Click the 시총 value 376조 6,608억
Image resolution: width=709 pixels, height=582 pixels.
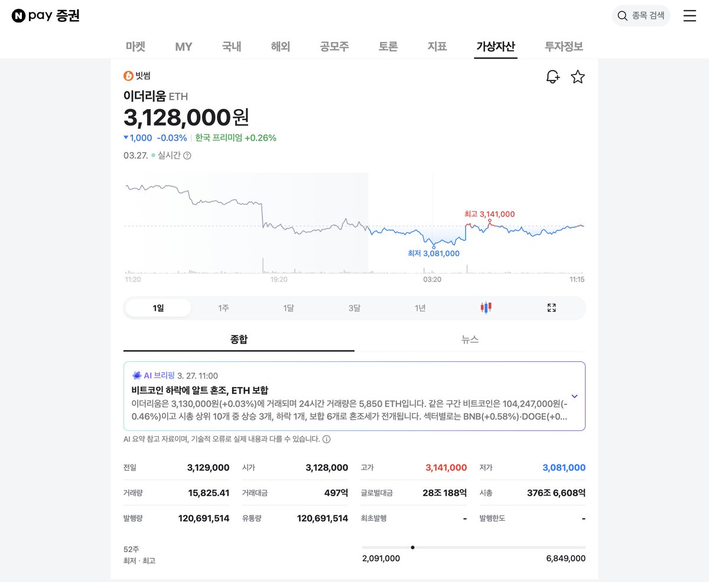[556, 493]
